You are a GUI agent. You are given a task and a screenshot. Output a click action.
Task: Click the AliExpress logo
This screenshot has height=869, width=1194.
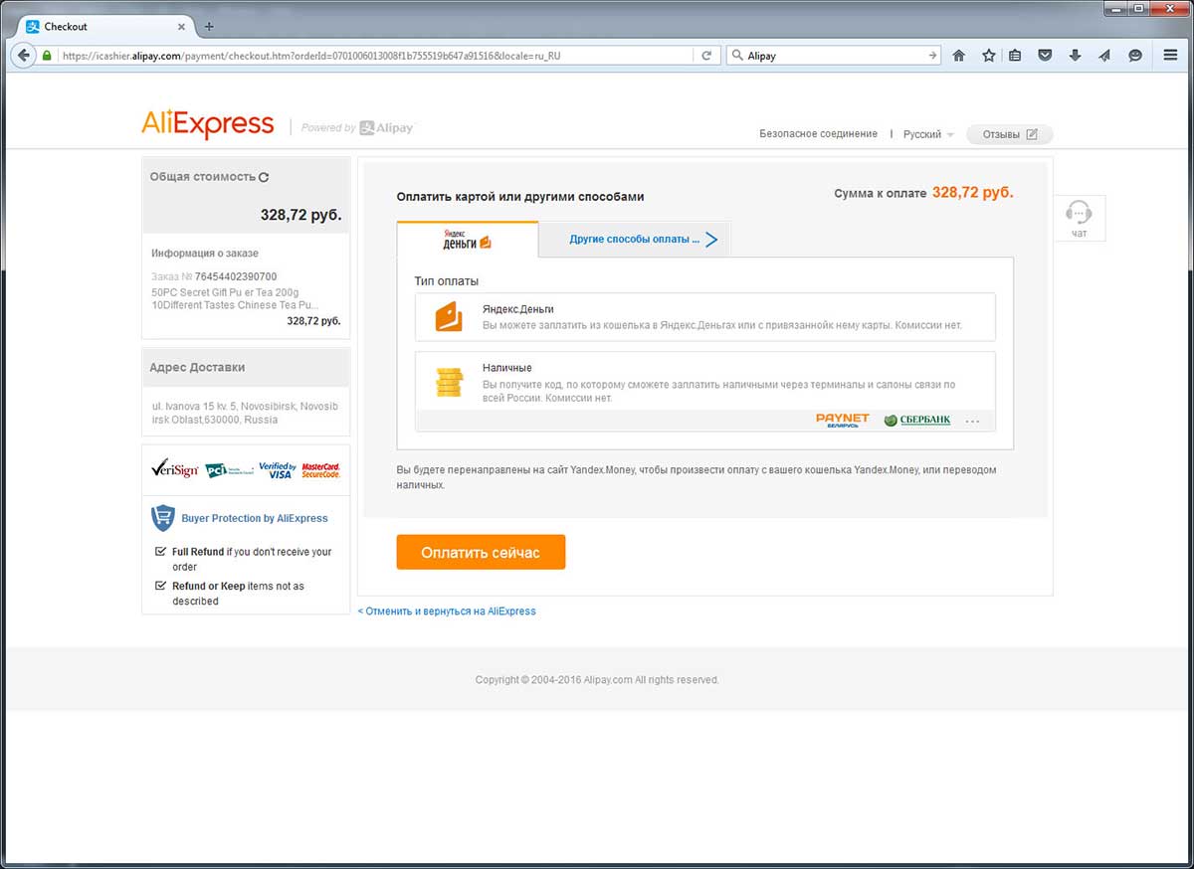click(x=208, y=124)
